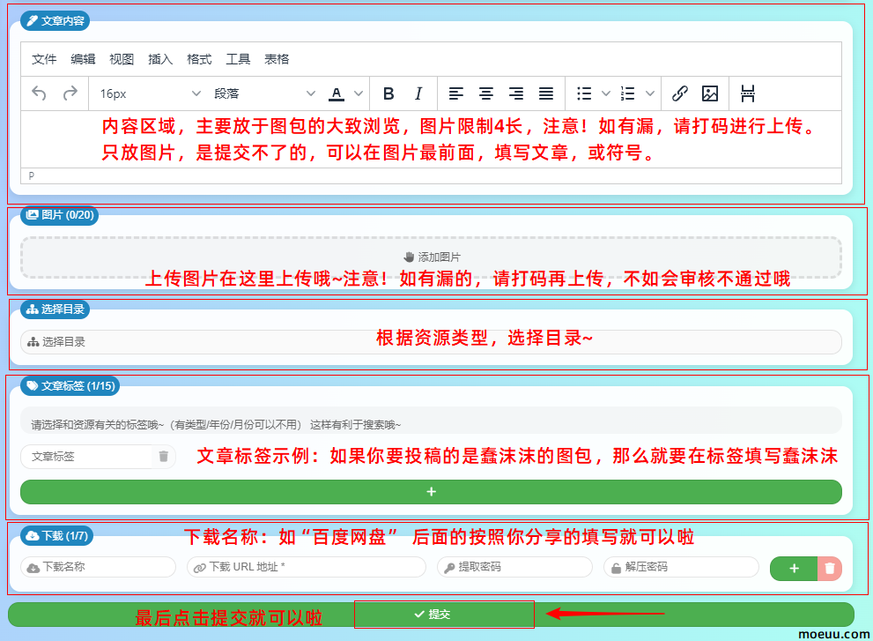Open the 段落 block format dropdown
873x641 pixels.
coord(264,93)
